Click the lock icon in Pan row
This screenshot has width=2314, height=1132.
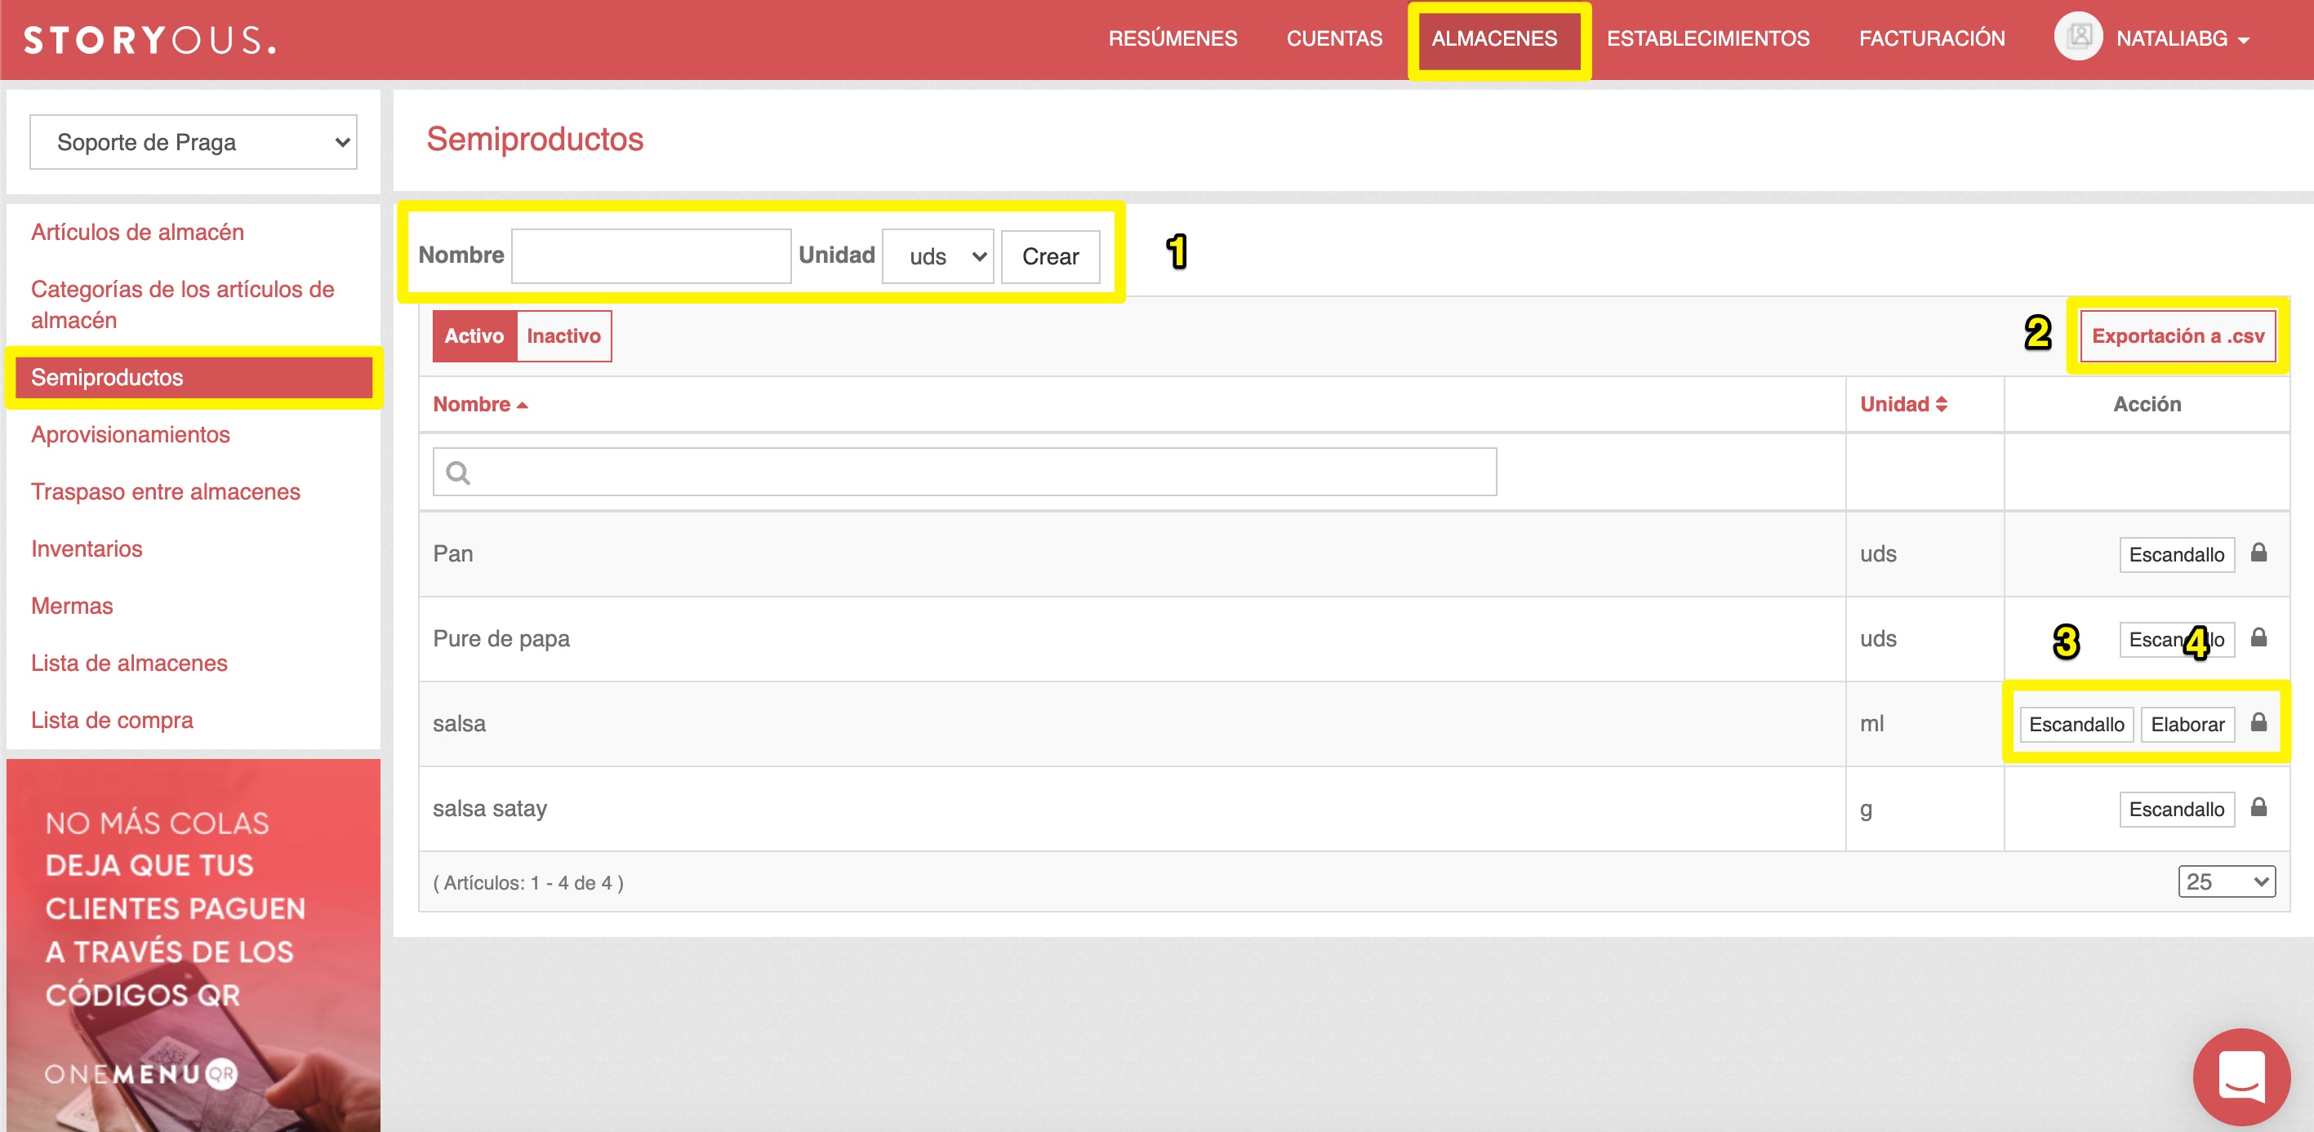(2258, 553)
